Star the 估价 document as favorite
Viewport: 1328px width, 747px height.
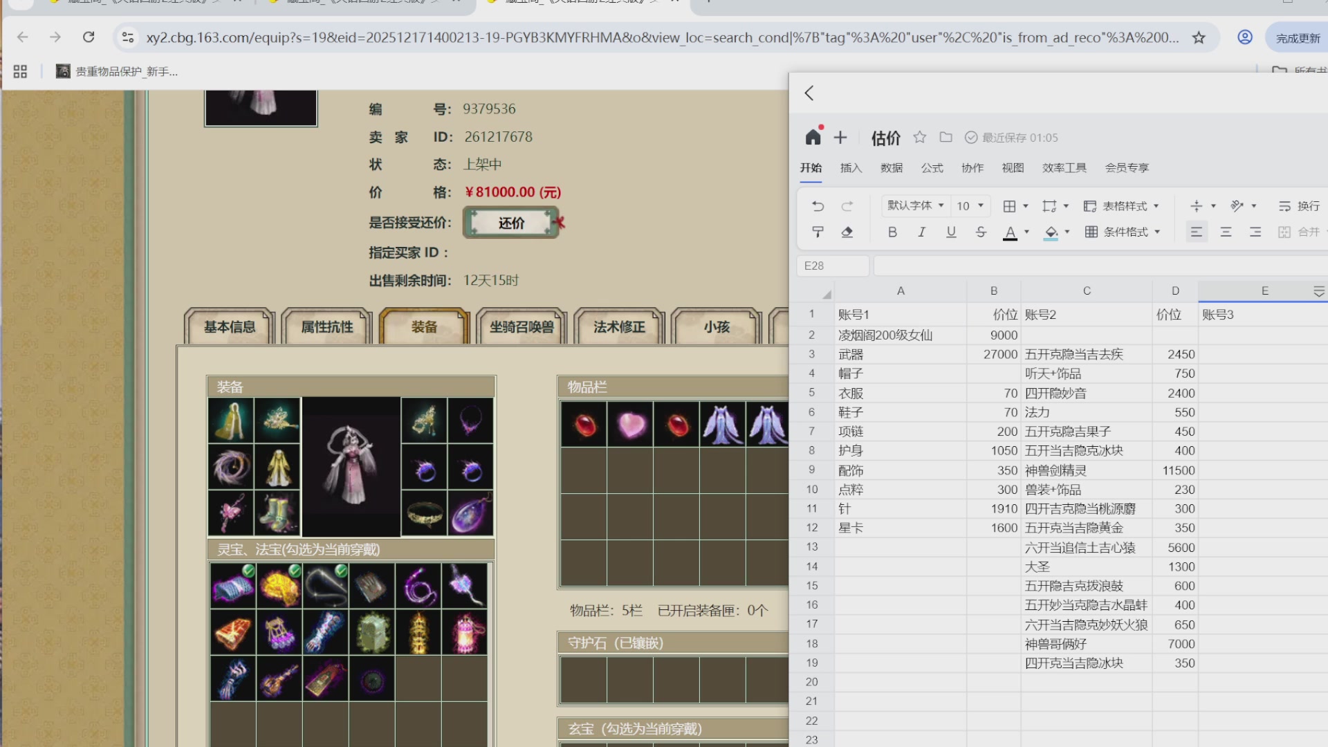pyautogui.click(x=919, y=137)
